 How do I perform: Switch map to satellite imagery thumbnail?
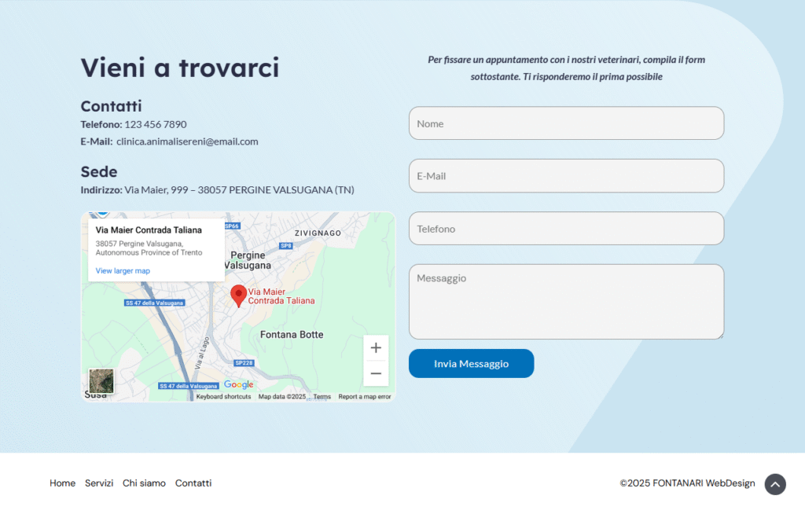(101, 381)
